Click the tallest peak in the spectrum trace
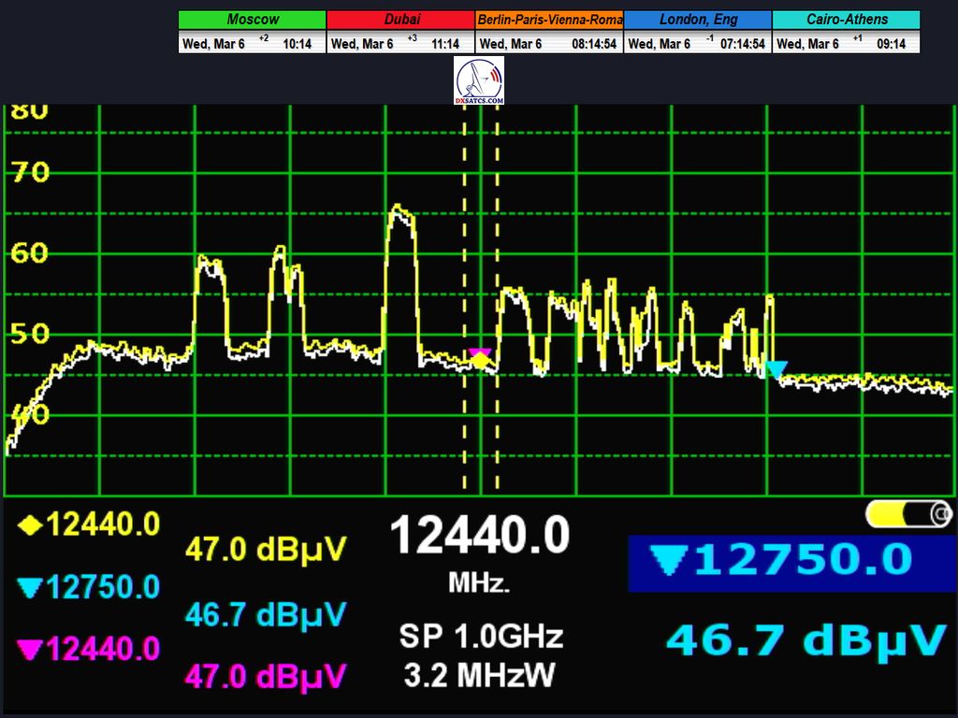This screenshot has height=718, width=958. (400, 211)
